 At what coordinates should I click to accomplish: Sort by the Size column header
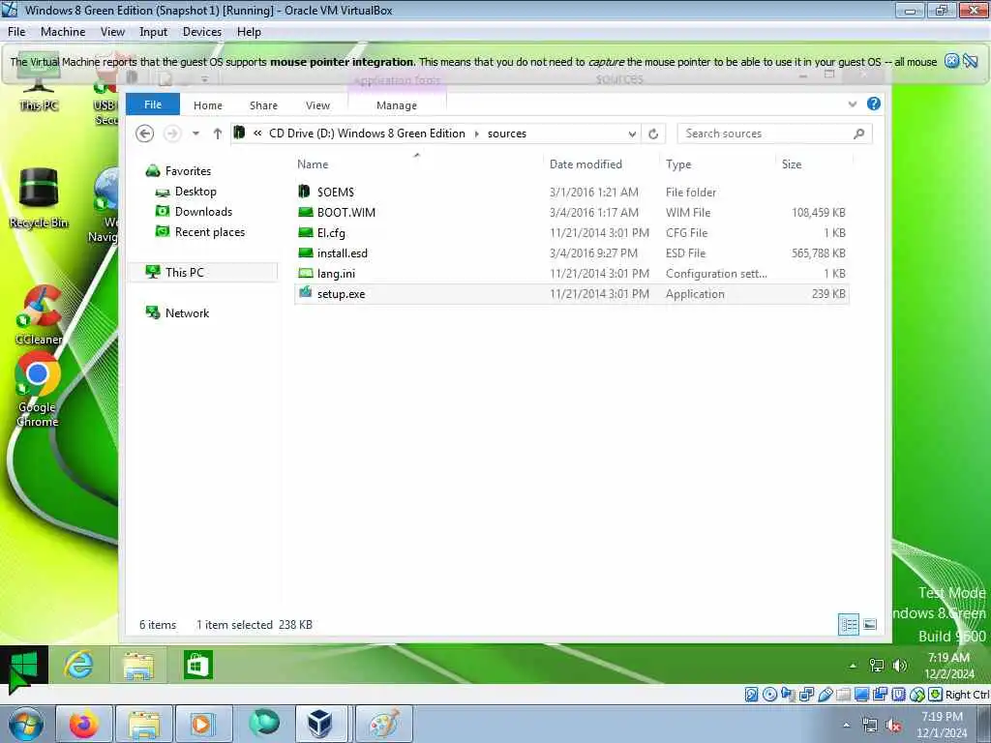point(792,164)
